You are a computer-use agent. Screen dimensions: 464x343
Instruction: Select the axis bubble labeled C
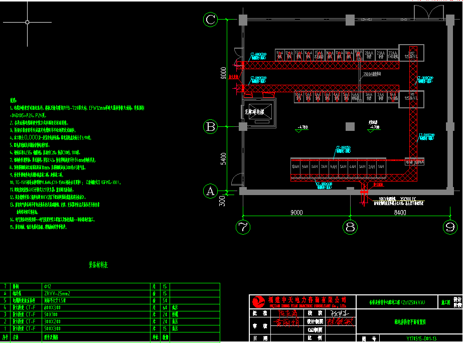pos(210,20)
